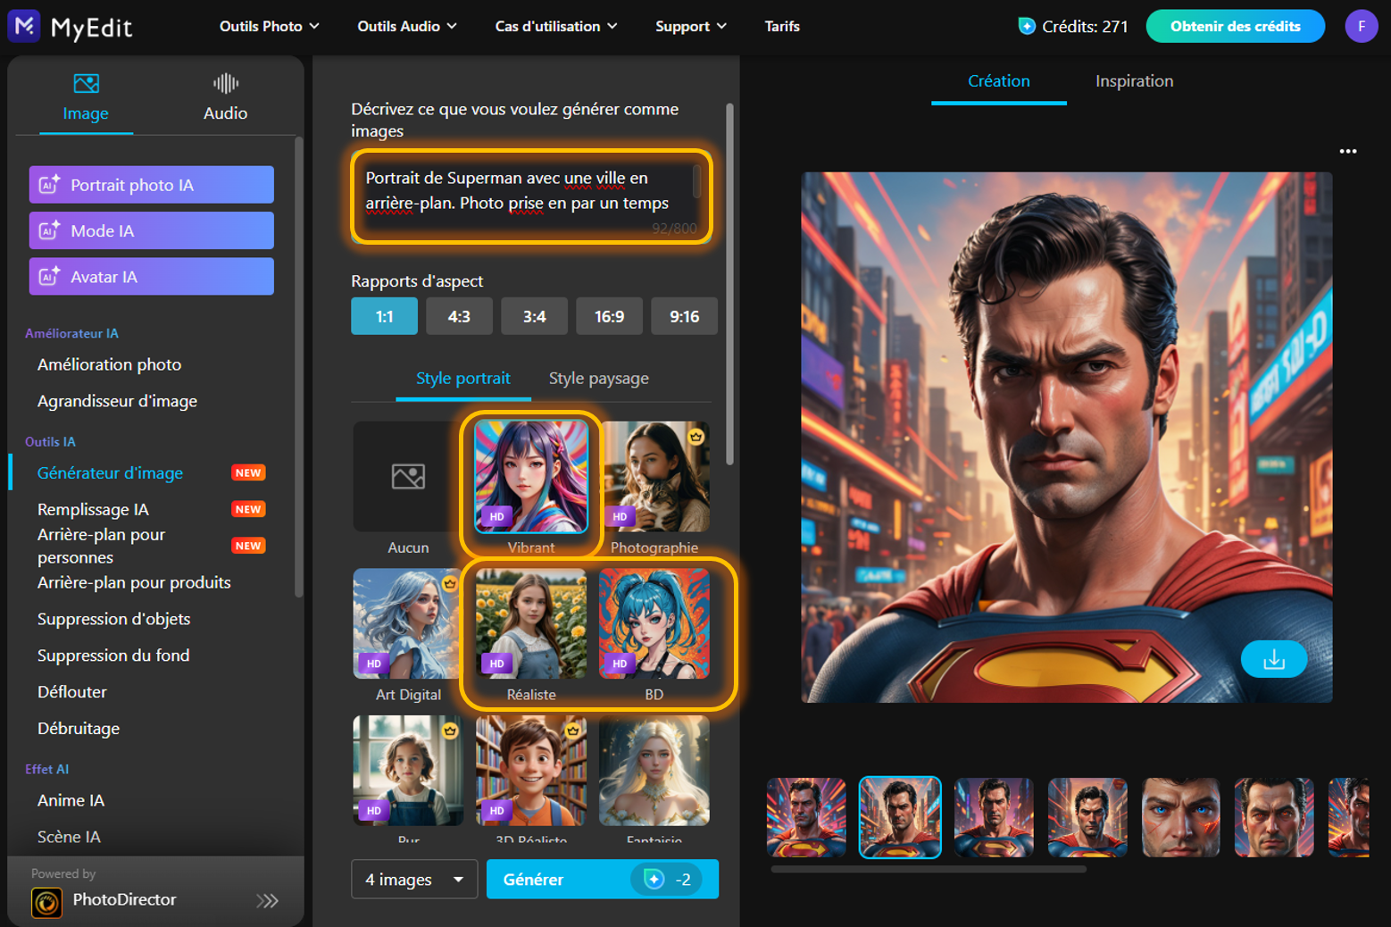
Task: Select 4:3 aspect ratio
Action: 459,316
